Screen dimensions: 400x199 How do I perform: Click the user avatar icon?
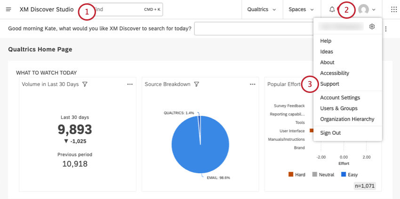pyautogui.click(x=363, y=9)
